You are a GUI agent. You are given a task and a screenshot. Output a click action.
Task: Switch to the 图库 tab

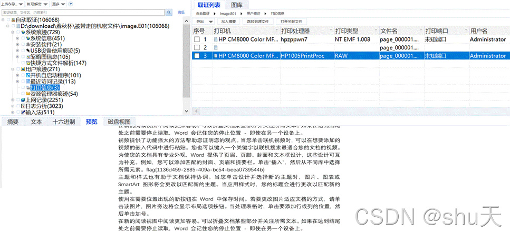[x=237, y=5]
